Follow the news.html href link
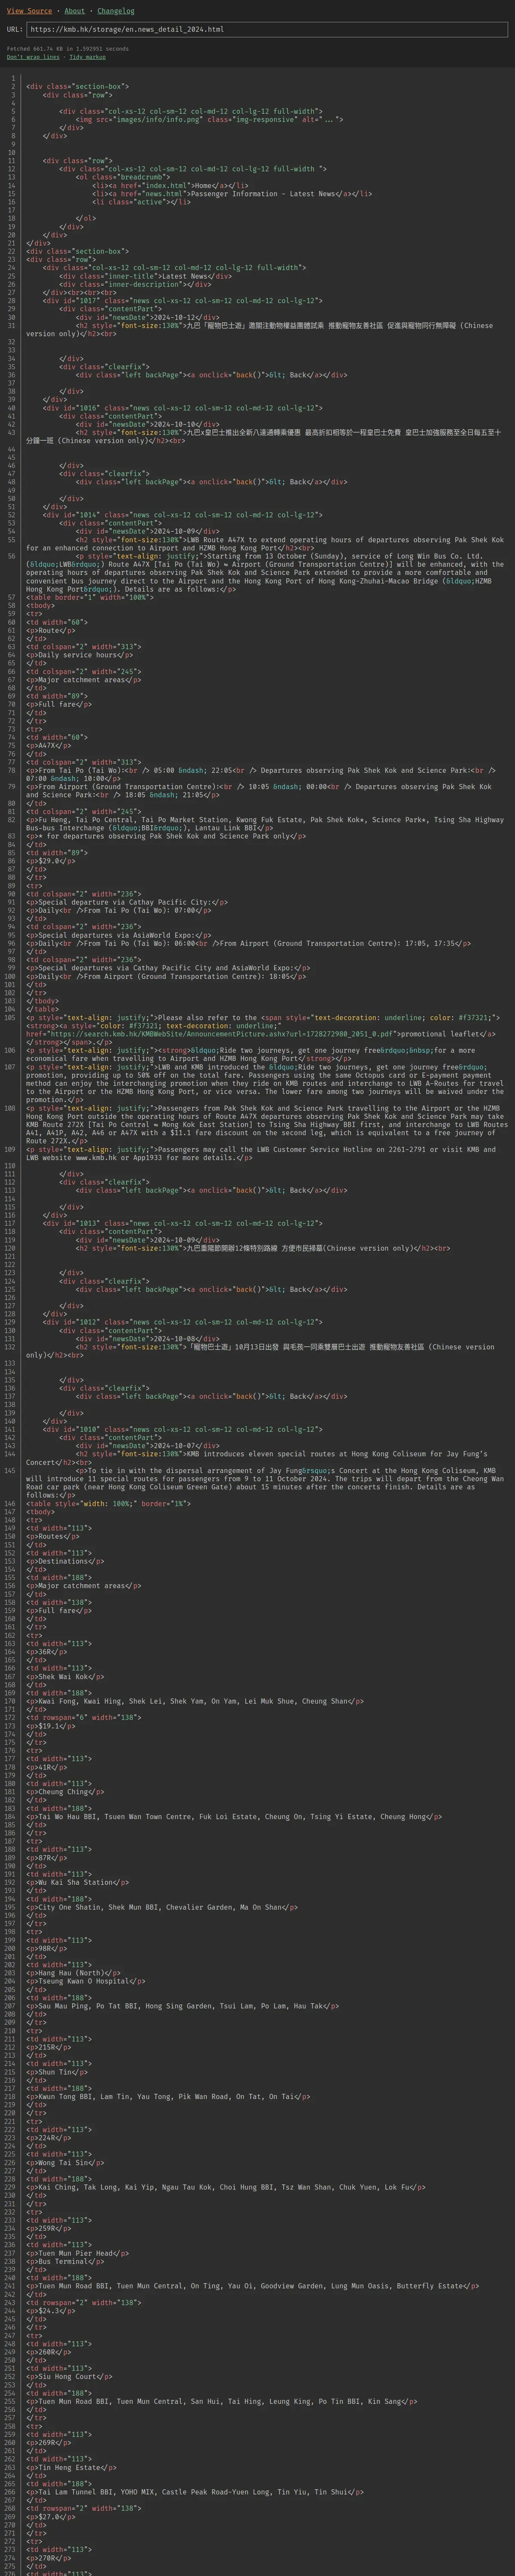 pos(167,193)
